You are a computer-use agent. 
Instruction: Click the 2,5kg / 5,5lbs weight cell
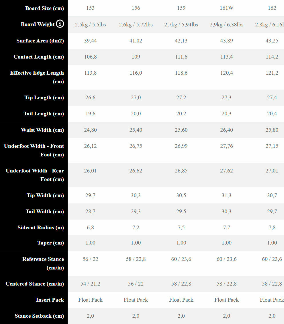(x=90, y=25)
